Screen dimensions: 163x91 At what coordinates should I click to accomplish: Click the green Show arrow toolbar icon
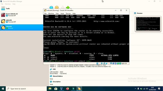point(68,7)
